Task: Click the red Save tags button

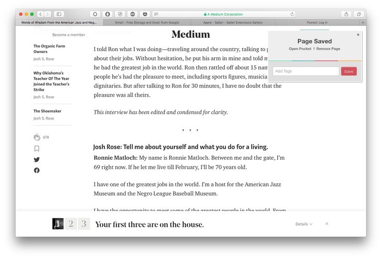Action: (349, 71)
